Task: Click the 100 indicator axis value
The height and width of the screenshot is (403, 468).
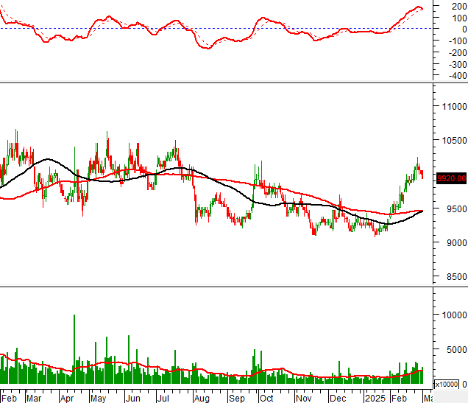Action: pyautogui.click(x=459, y=18)
